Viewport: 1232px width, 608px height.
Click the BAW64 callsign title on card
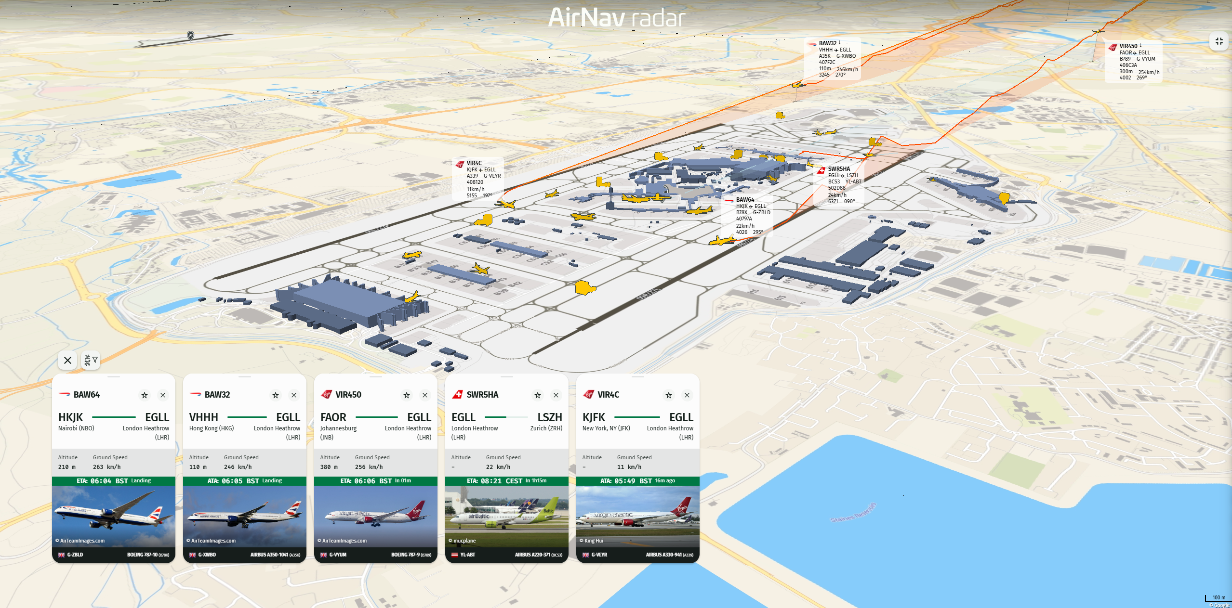(x=87, y=395)
